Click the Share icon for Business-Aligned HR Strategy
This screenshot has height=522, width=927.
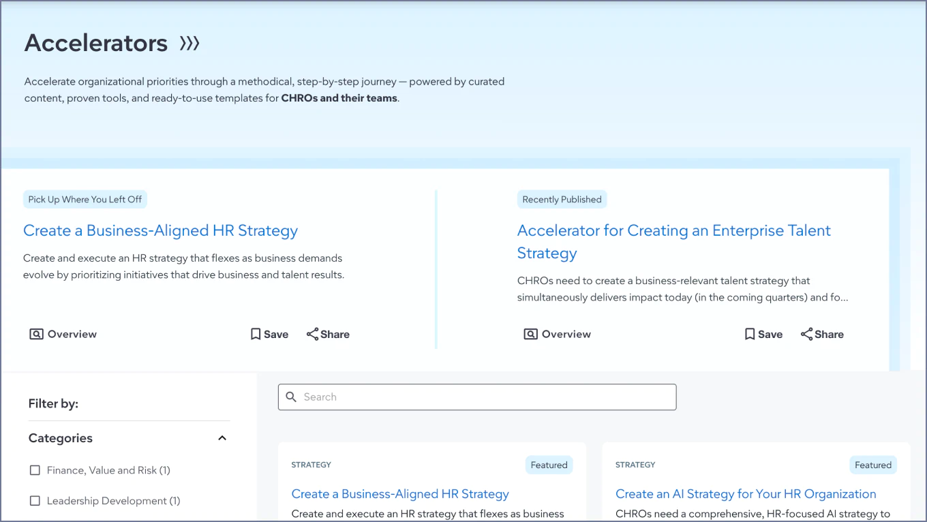(x=312, y=334)
